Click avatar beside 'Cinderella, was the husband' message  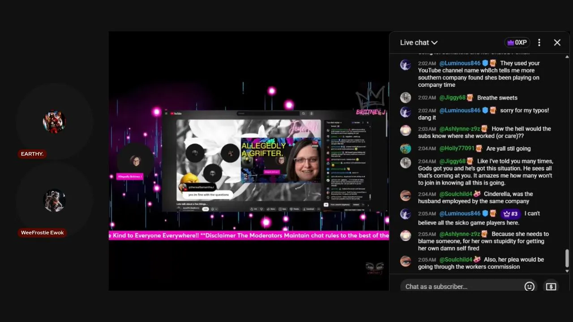tap(406, 196)
